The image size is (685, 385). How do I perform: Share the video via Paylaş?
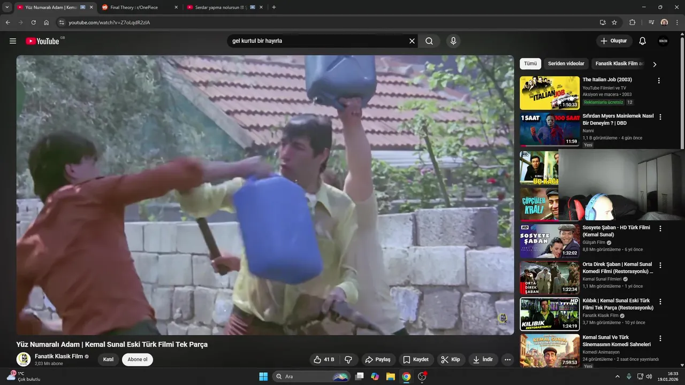377,359
